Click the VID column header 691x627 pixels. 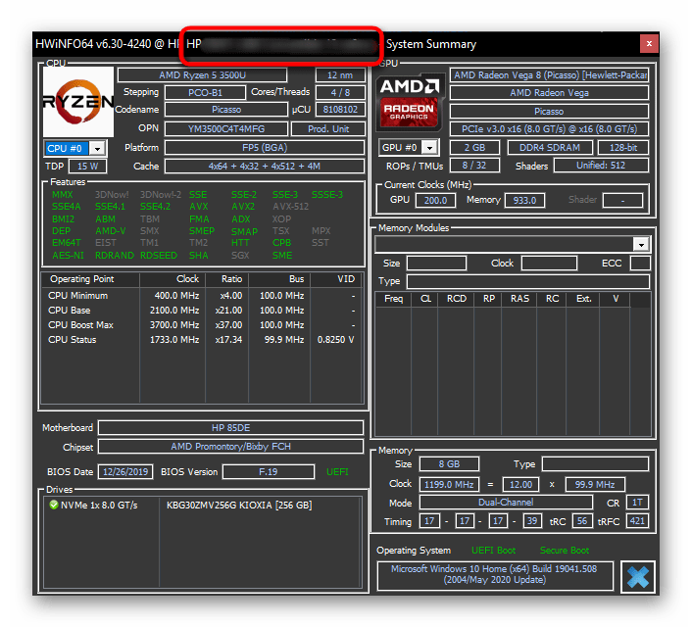pyautogui.click(x=337, y=279)
